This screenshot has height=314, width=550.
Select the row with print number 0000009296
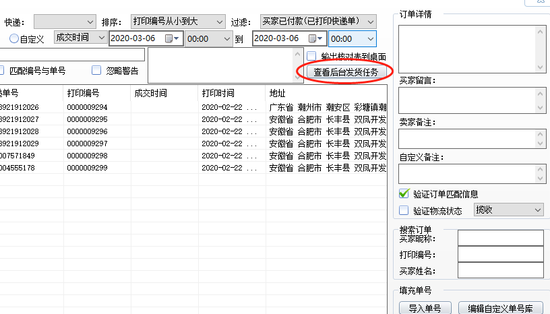tap(87, 131)
